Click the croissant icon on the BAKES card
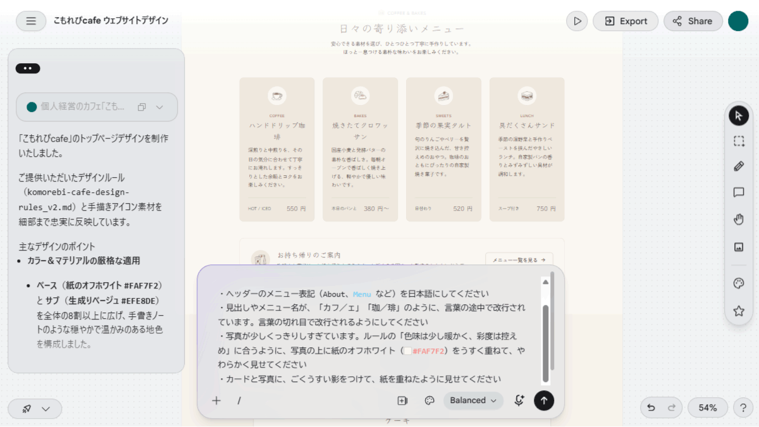Screen dimensions: 759x427 pos(360,96)
